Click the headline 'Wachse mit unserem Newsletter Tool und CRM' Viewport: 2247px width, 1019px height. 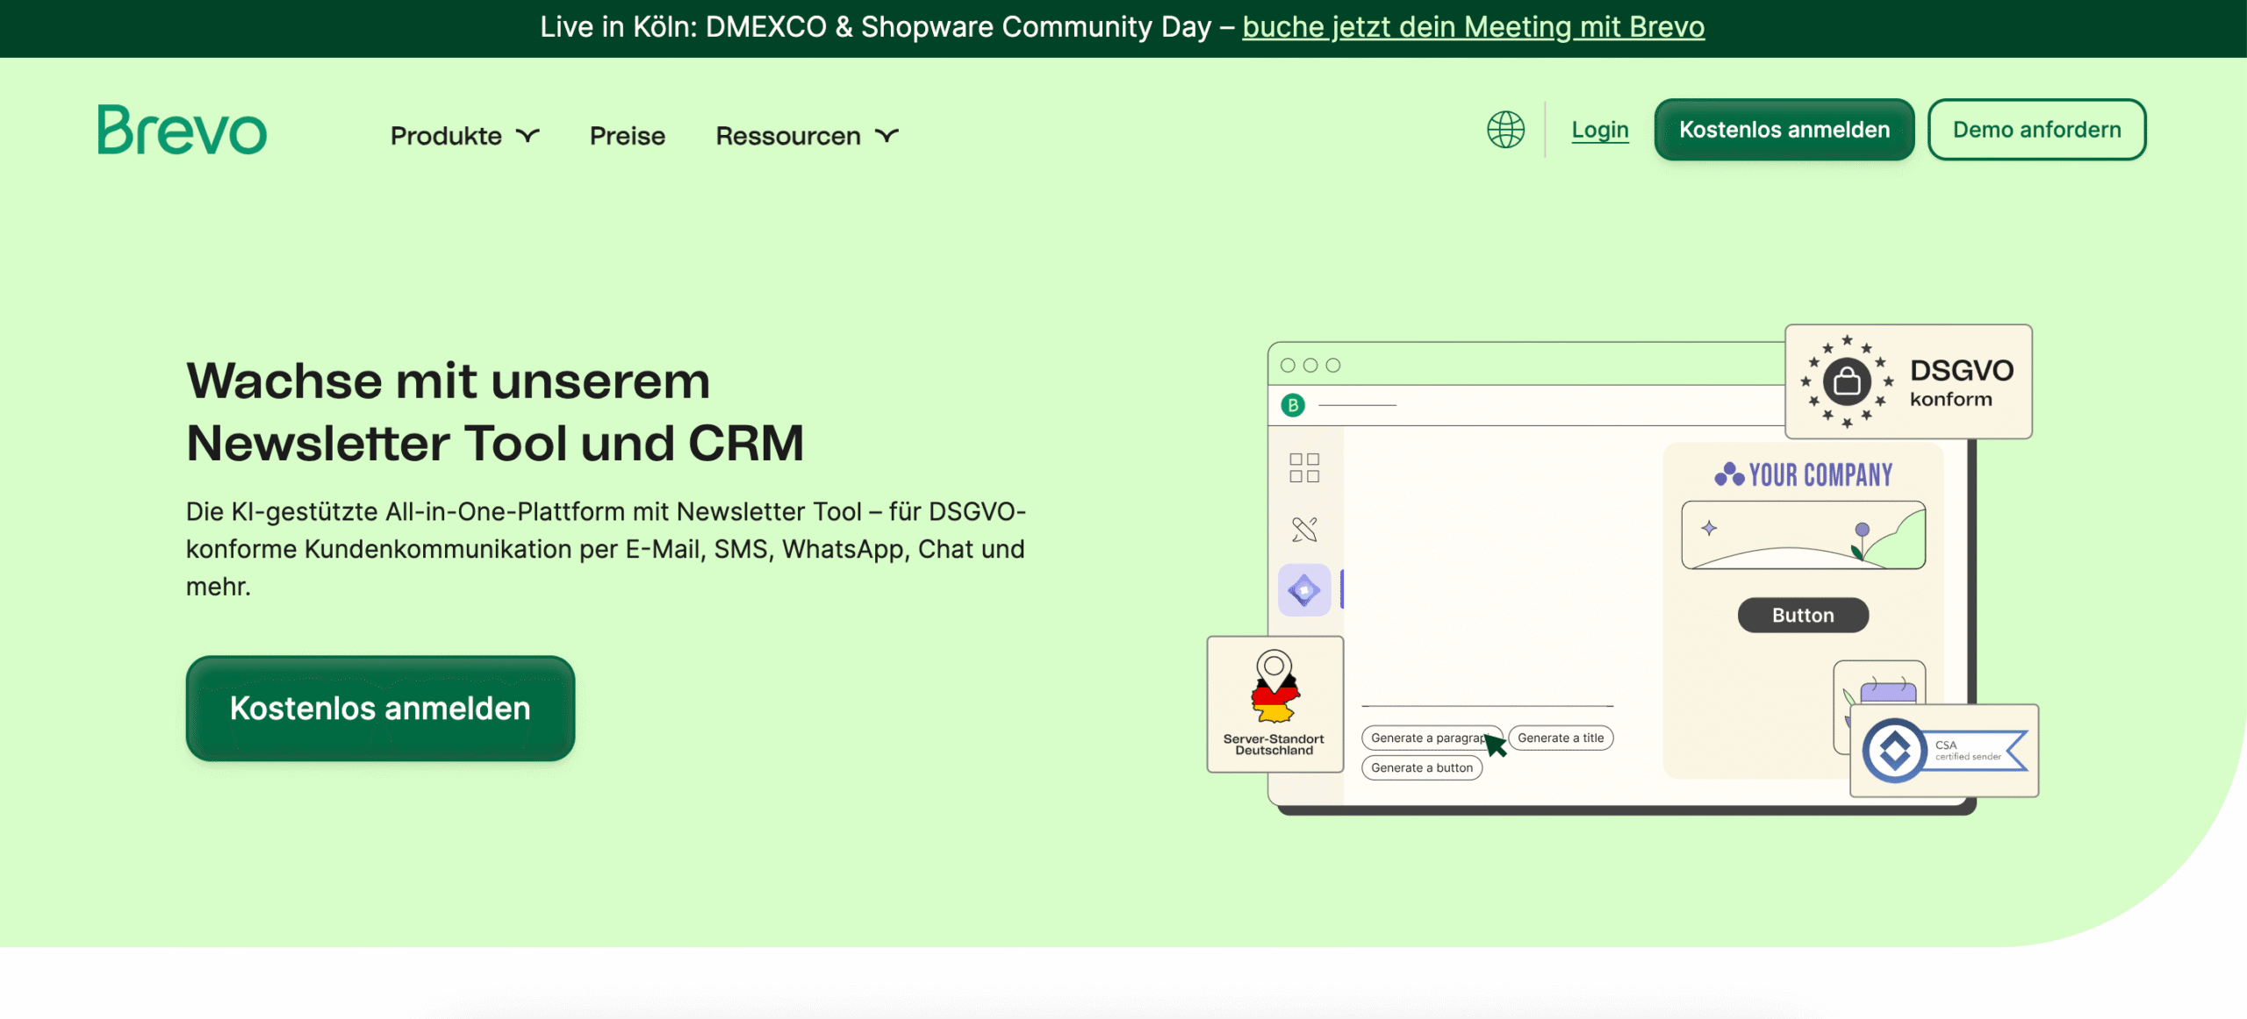point(495,412)
